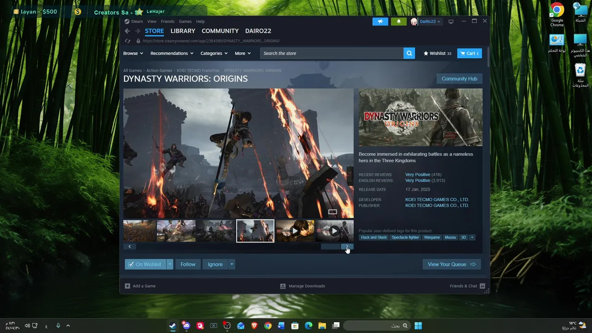Switch to the LIBRARY tab

point(183,31)
